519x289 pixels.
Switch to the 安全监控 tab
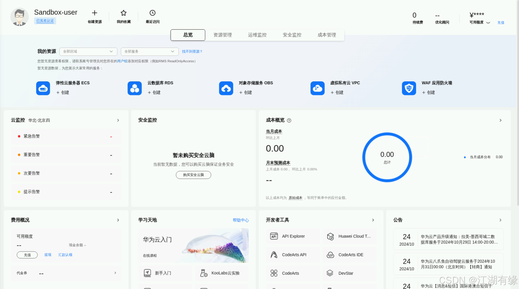tap(292, 35)
